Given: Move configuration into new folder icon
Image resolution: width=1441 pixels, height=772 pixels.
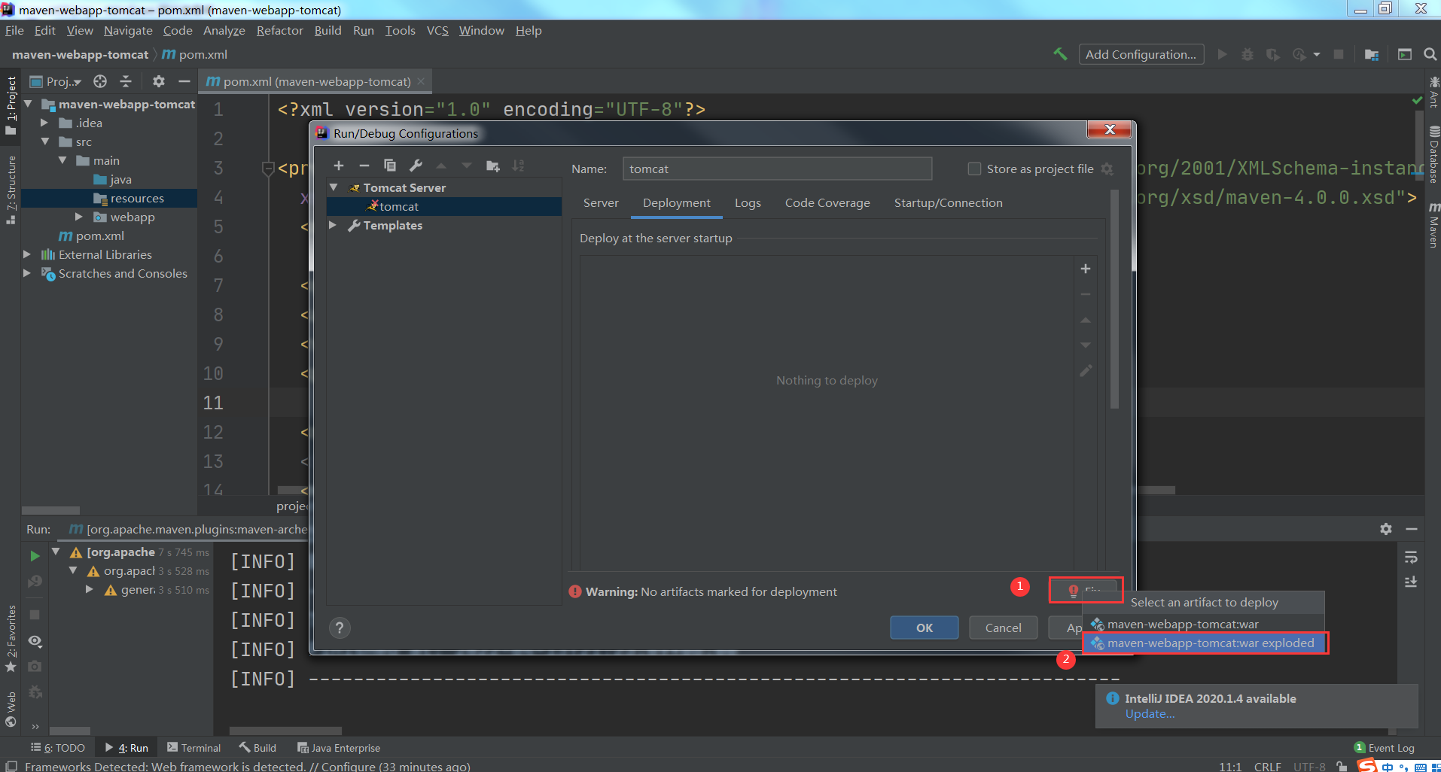Looking at the screenshot, I should 493,166.
